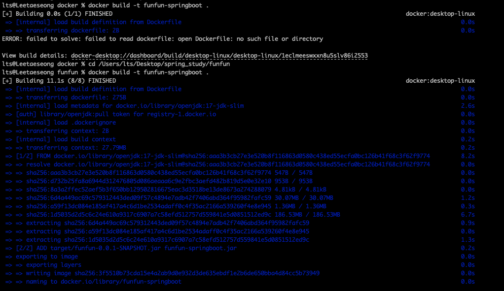Click the second docker:desktop-linux label
The image size is (504, 291).
pos(440,81)
